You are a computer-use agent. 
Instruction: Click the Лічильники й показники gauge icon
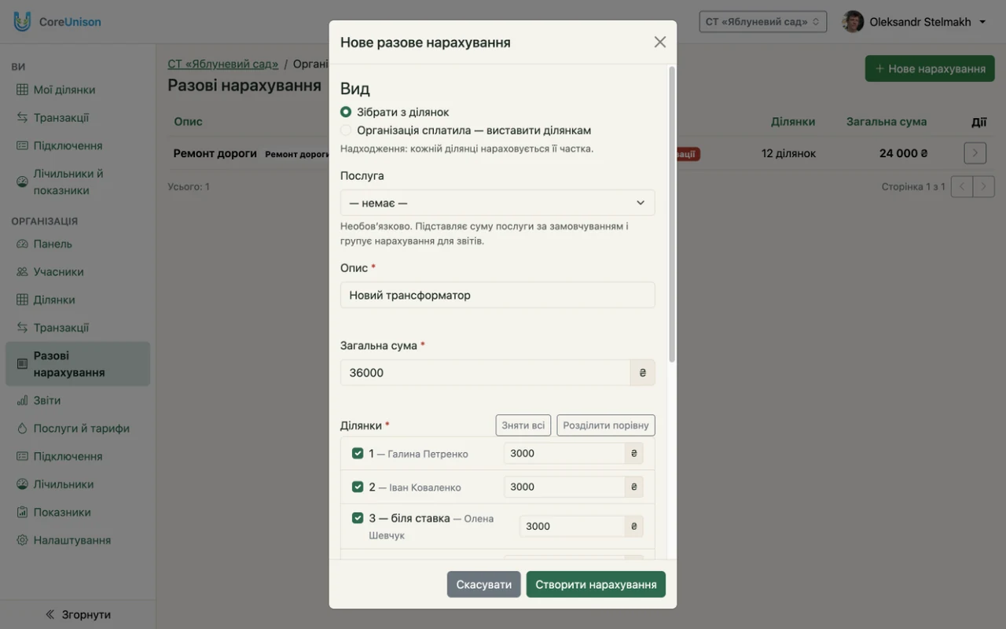(x=22, y=182)
